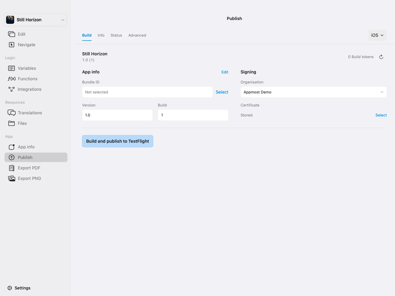The width and height of the screenshot is (395, 296).
Task: Select the Navigate label in sidebar
Action: [27, 45]
